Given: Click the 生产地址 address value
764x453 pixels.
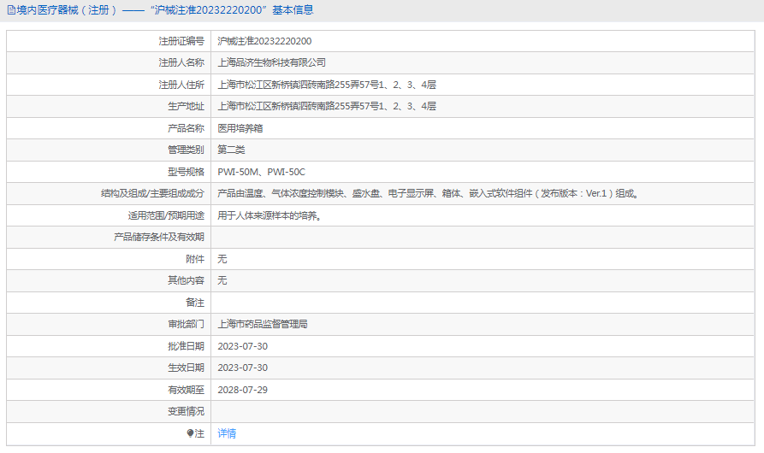Looking at the screenshot, I should pos(327,106).
